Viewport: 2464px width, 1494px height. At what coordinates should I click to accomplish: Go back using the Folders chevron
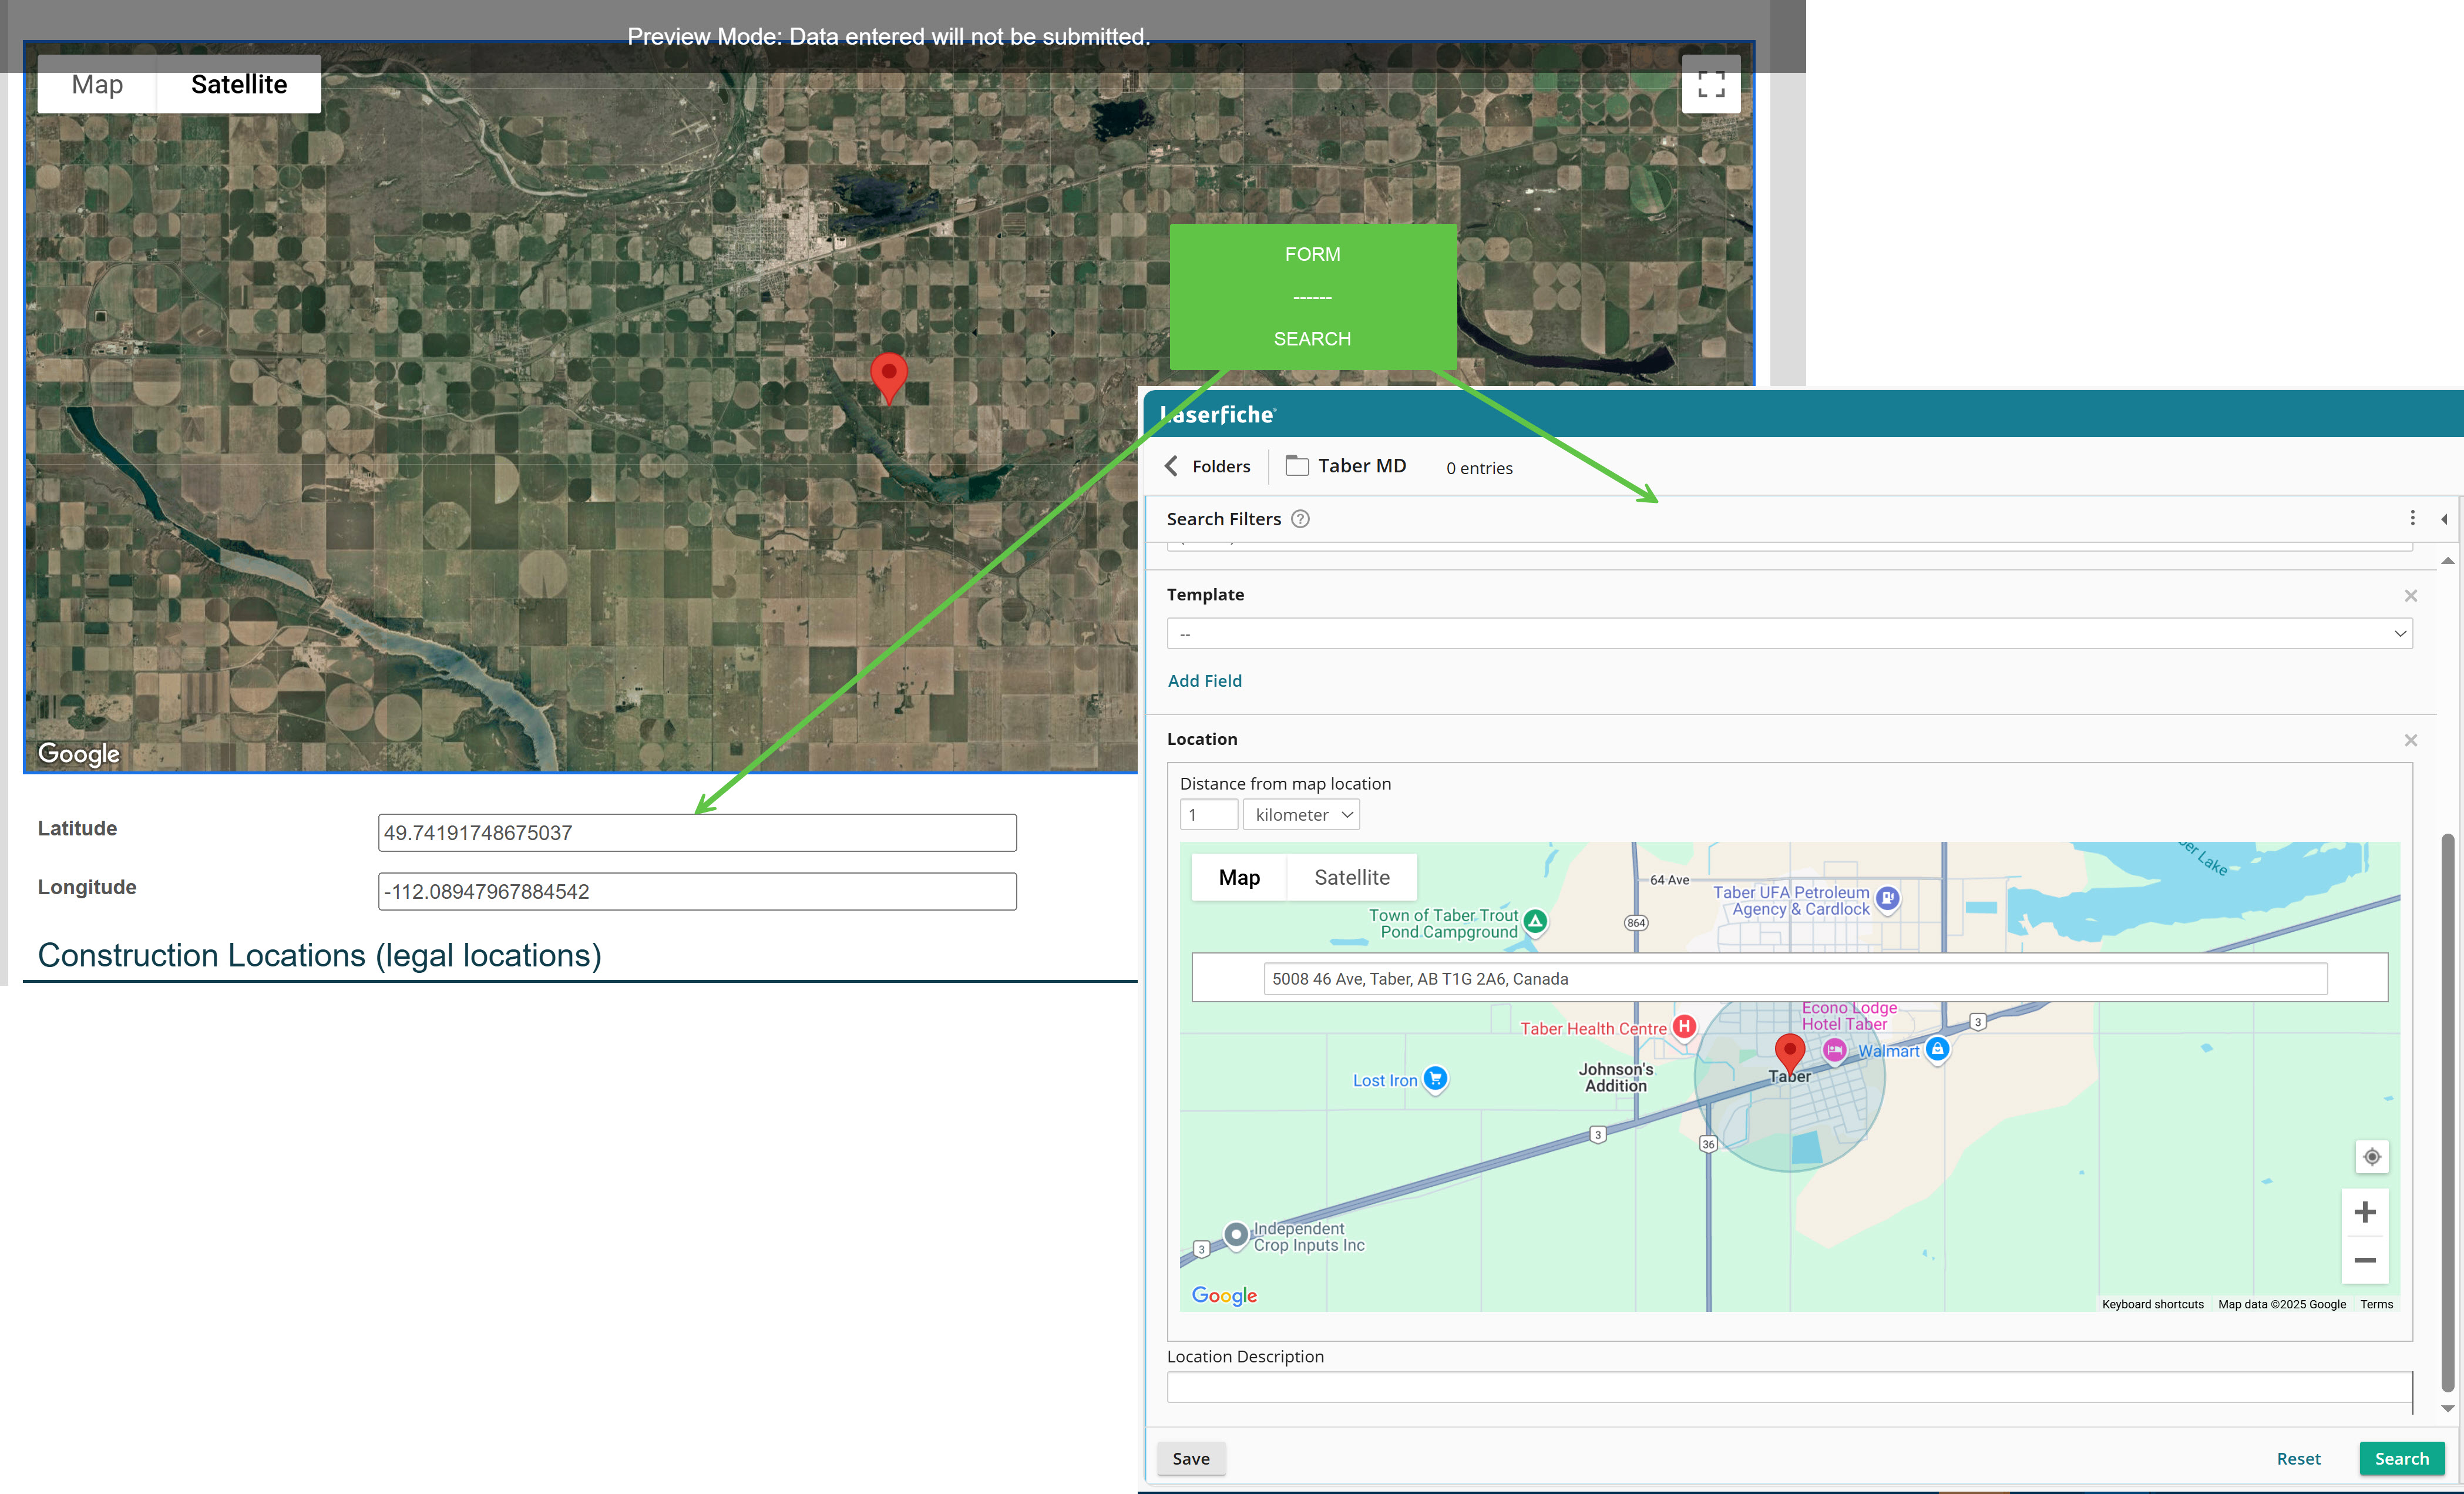1172,466
